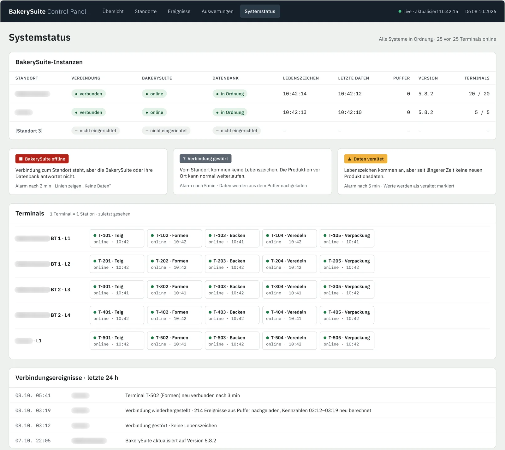The height and width of the screenshot is (450, 505).
Task: Click the red square icon on BakerySuite offline badge
Action: coord(21,159)
